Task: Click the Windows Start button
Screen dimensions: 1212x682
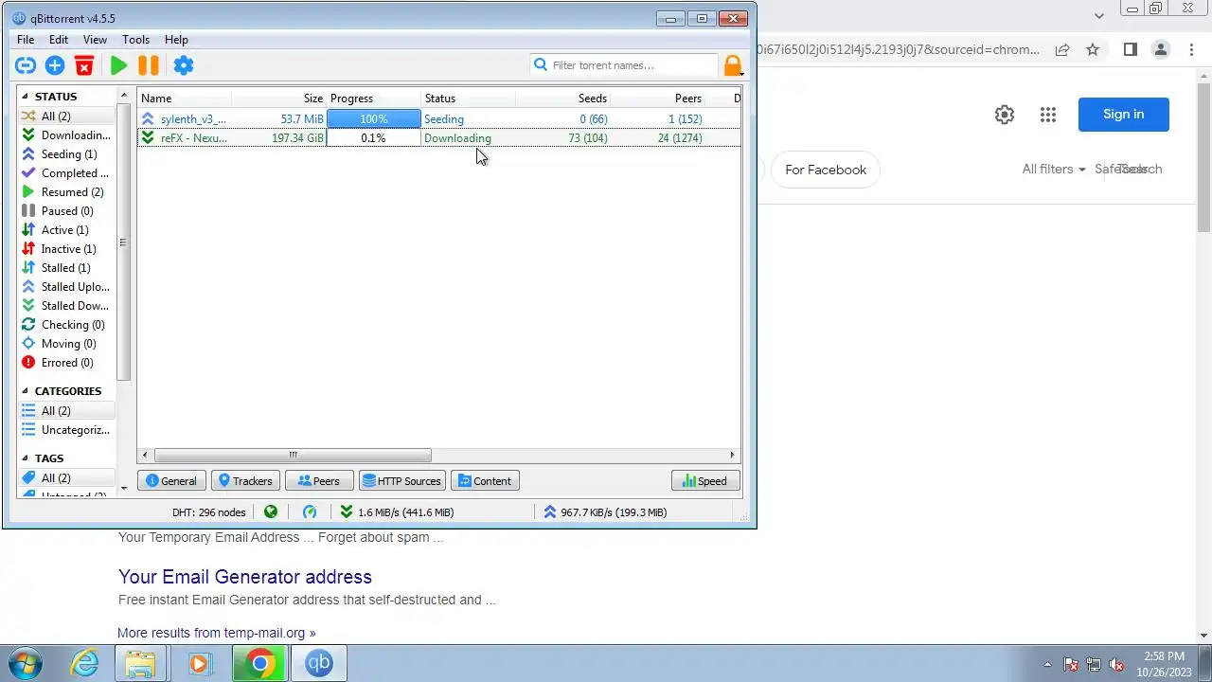Action: 26,663
